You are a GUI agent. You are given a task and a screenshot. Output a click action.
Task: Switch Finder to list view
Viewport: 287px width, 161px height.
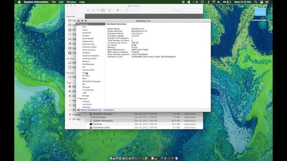pos(93,11)
